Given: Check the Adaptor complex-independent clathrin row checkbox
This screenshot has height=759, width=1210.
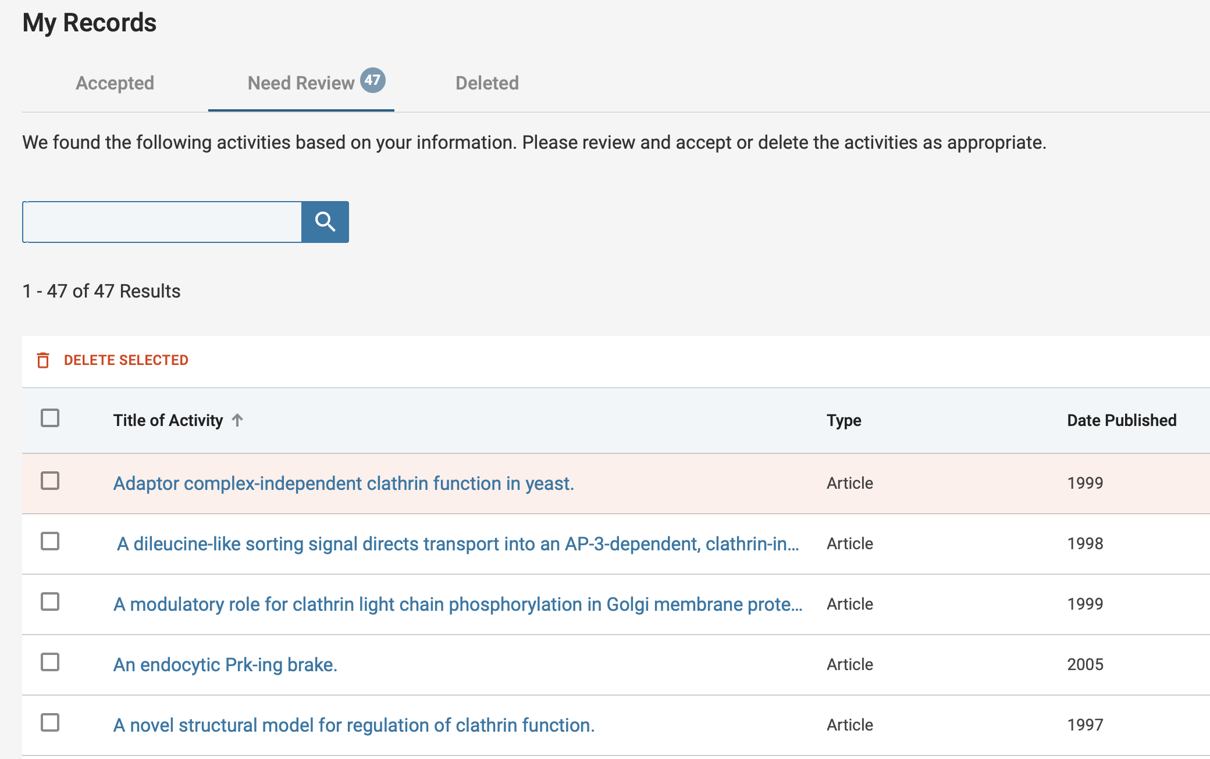Looking at the screenshot, I should click(x=50, y=481).
